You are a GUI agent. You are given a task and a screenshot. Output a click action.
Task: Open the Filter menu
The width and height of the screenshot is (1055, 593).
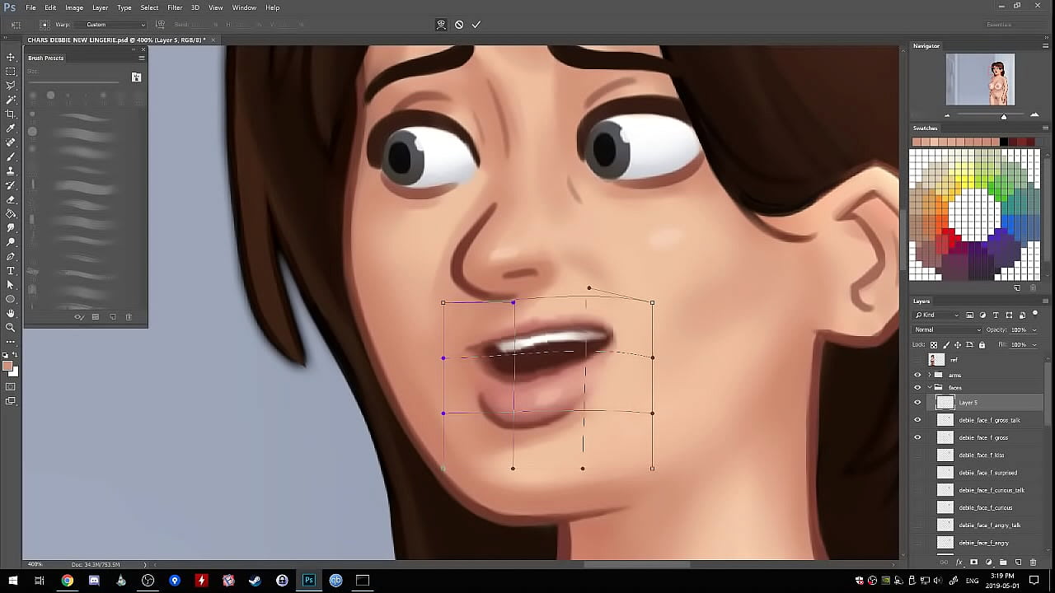pyautogui.click(x=175, y=7)
